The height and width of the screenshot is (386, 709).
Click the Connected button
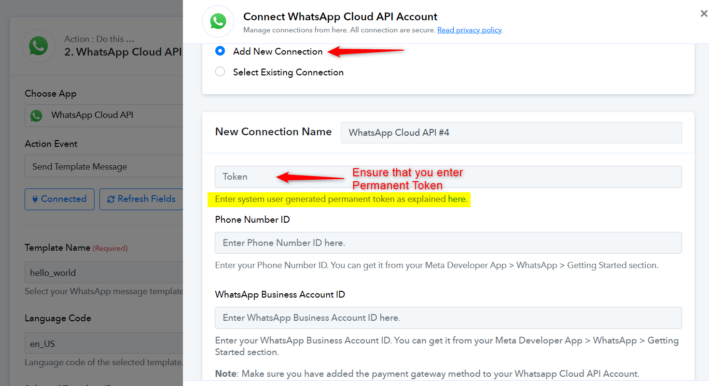(x=59, y=199)
